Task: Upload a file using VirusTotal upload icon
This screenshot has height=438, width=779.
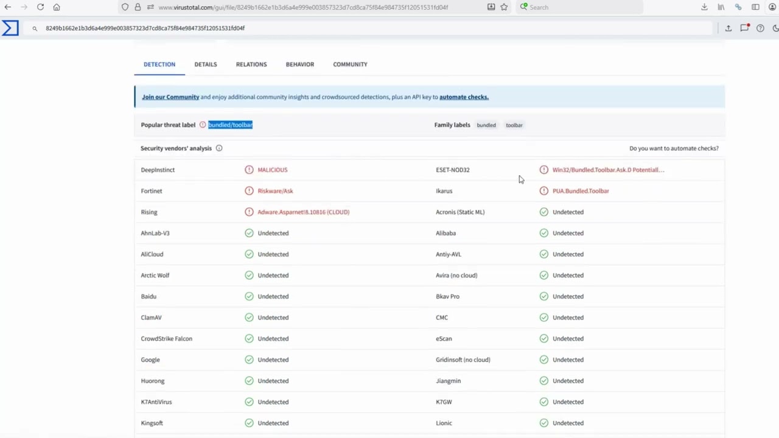Action: coord(728,28)
